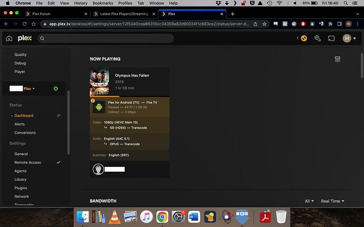Screen dimensions: 364x227
Task: Click the green server status icon
Action: 56,88
